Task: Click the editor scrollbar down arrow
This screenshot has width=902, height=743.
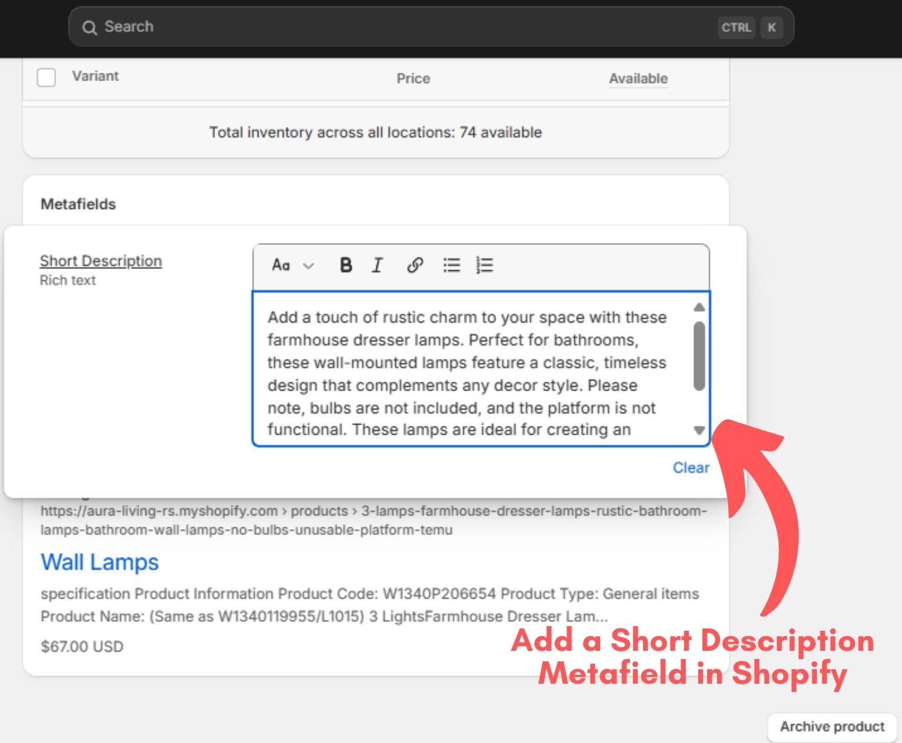Action: [x=699, y=431]
